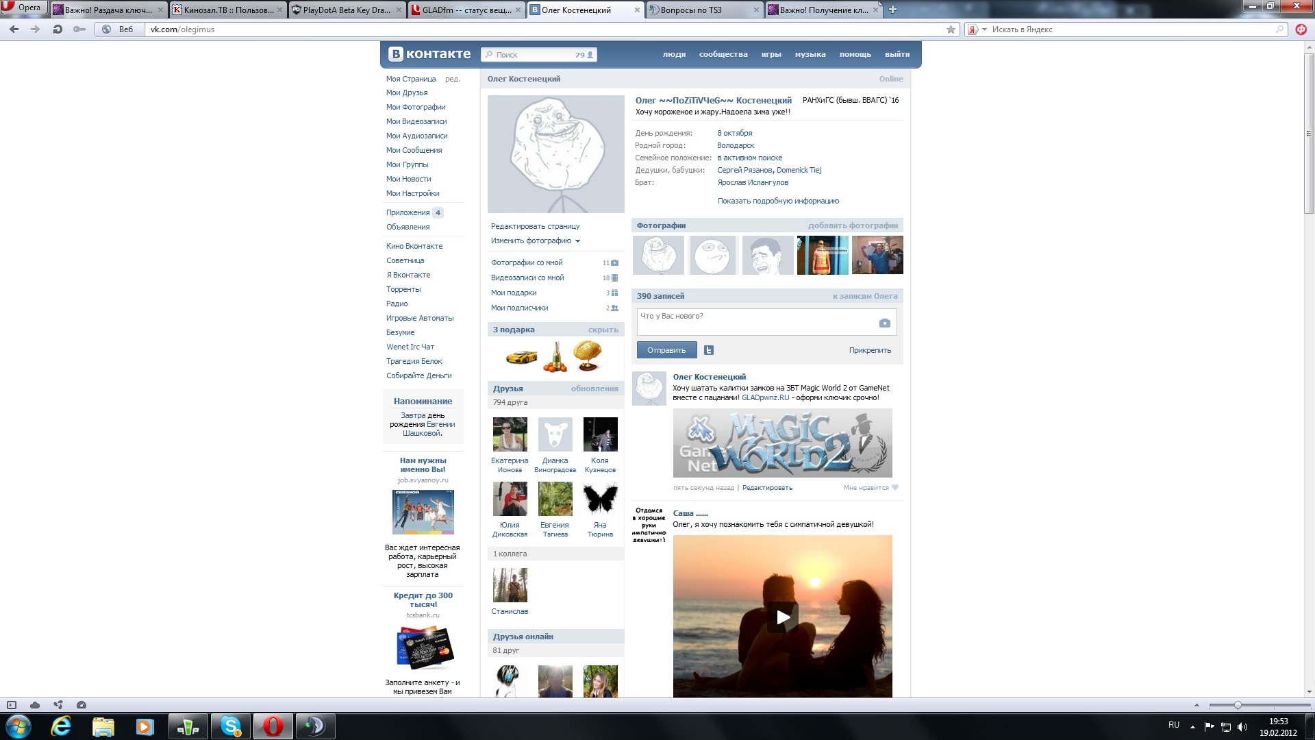Image resolution: width=1315 pixels, height=740 pixels.
Task: Adjust the Opera zoom slider
Action: click(1237, 705)
